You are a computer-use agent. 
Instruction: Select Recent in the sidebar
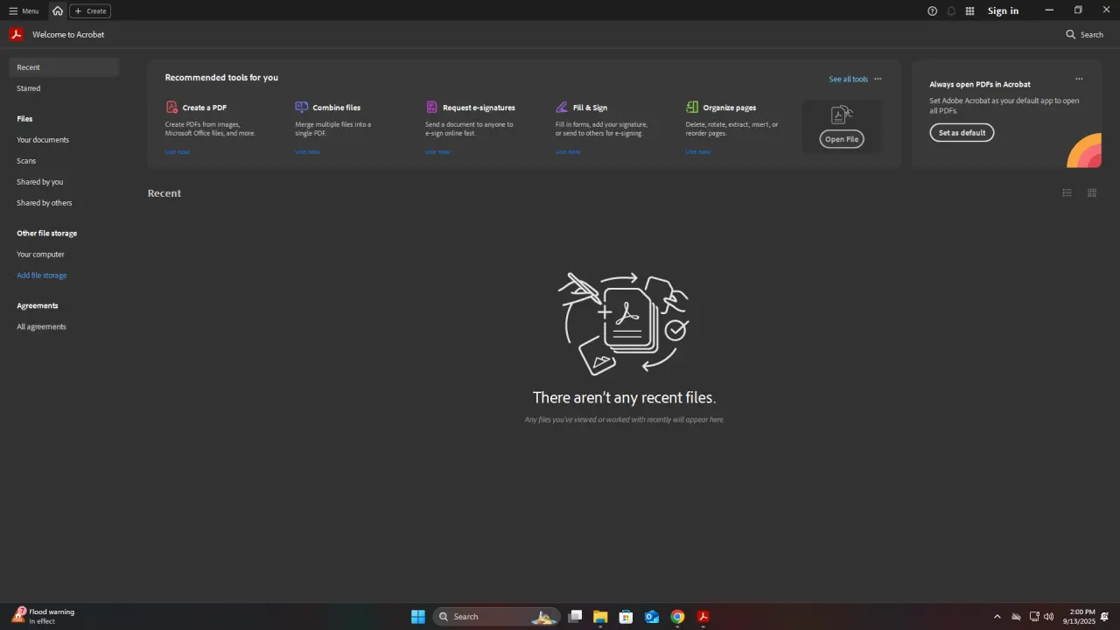64,66
